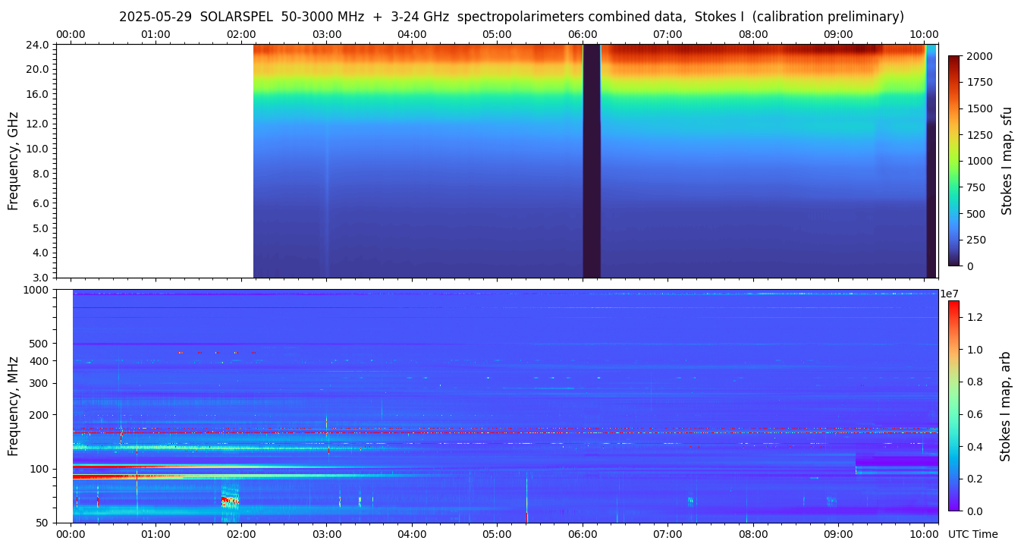Click the plot title SOLARSPEL combined data

click(511, 17)
